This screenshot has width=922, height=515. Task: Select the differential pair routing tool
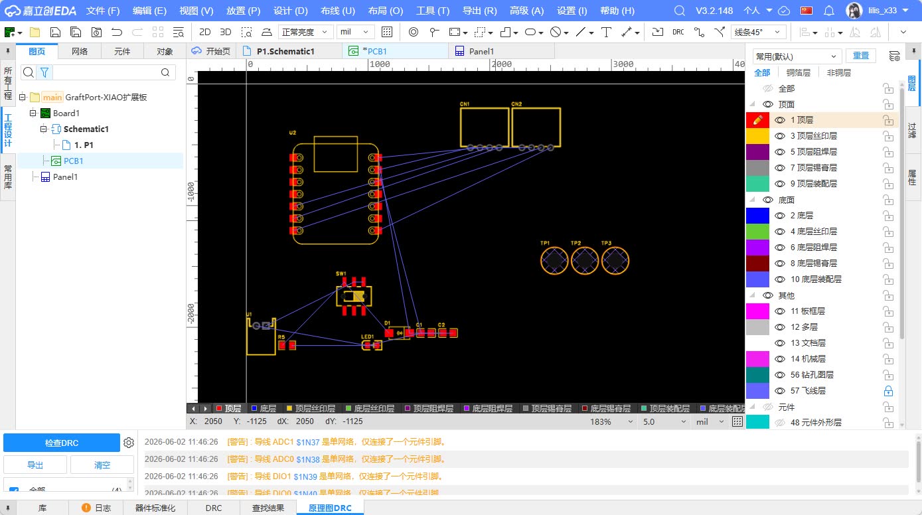click(719, 32)
